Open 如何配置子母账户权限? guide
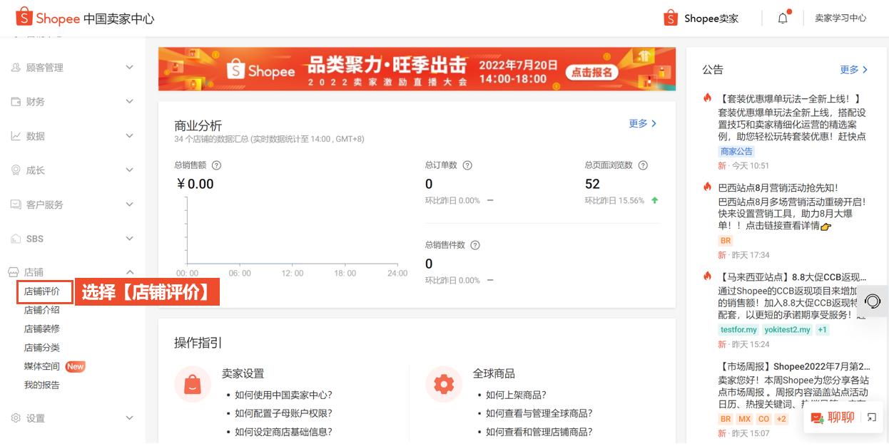 (284, 413)
